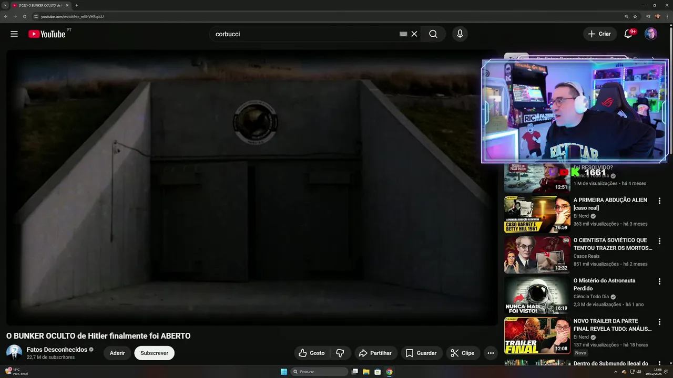The width and height of the screenshot is (673, 378).
Task: Open Task View on the taskbar
Action: pyautogui.click(x=355, y=372)
